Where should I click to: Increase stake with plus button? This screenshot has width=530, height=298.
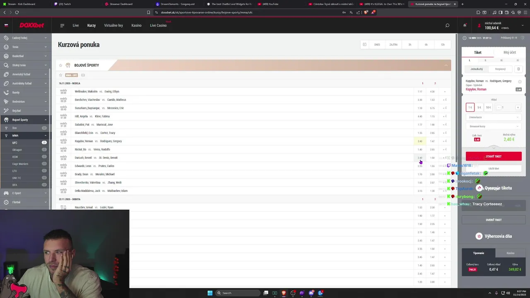(518, 107)
